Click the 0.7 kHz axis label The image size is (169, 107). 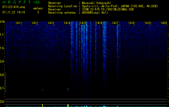tap(2, 88)
